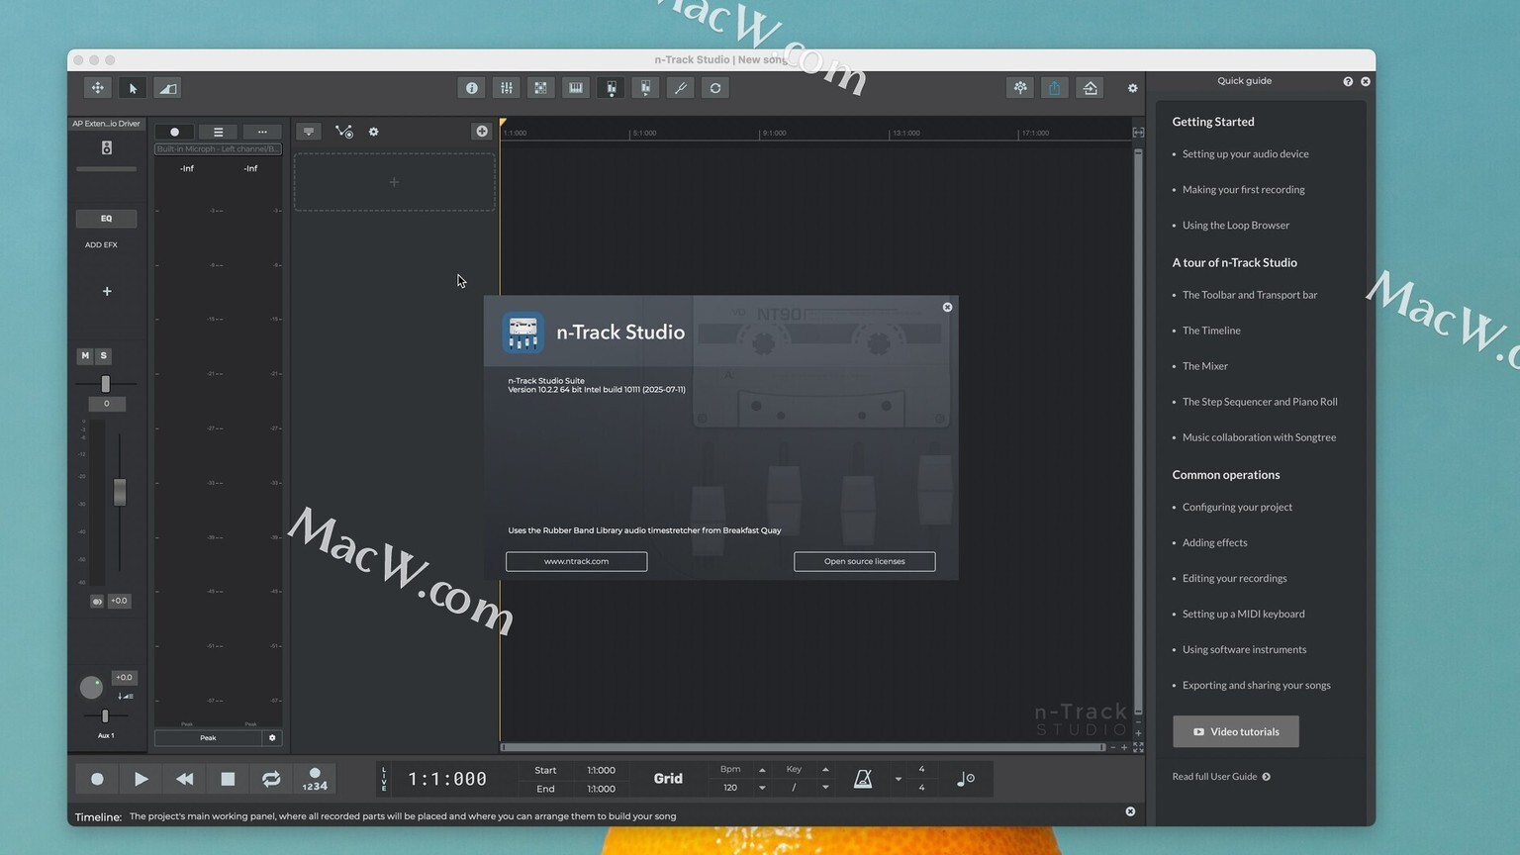Toggle the loop playback button
The width and height of the screenshot is (1520, 855).
(271, 779)
